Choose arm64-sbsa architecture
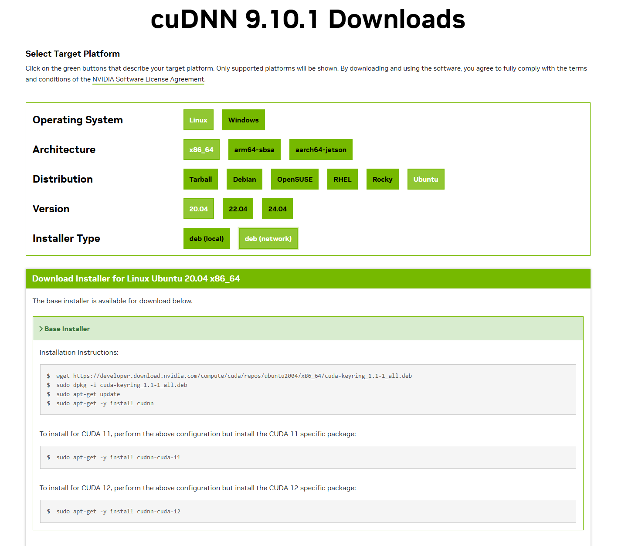The width and height of the screenshot is (618, 546). (x=254, y=149)
